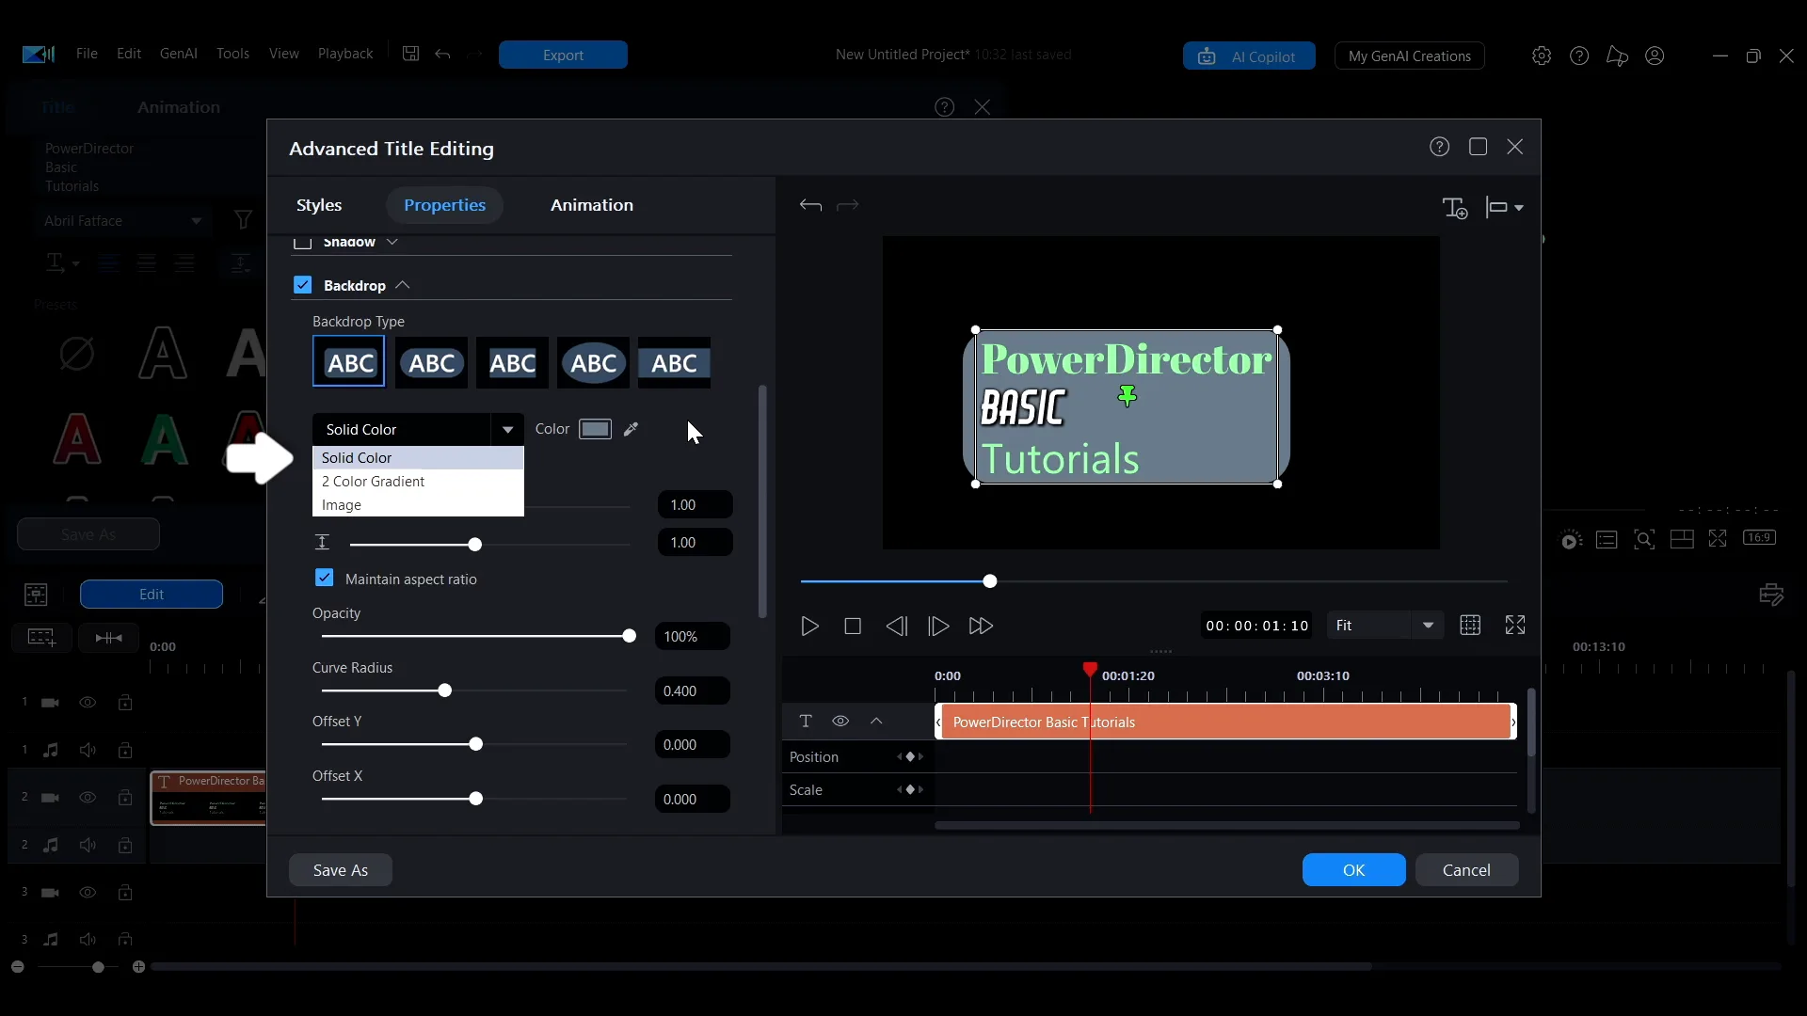The width and height of the screenshot is (1807, 1016).
Task: Choose Solid Color from the list
Action: pyautogui.click(x=418, y=457)
